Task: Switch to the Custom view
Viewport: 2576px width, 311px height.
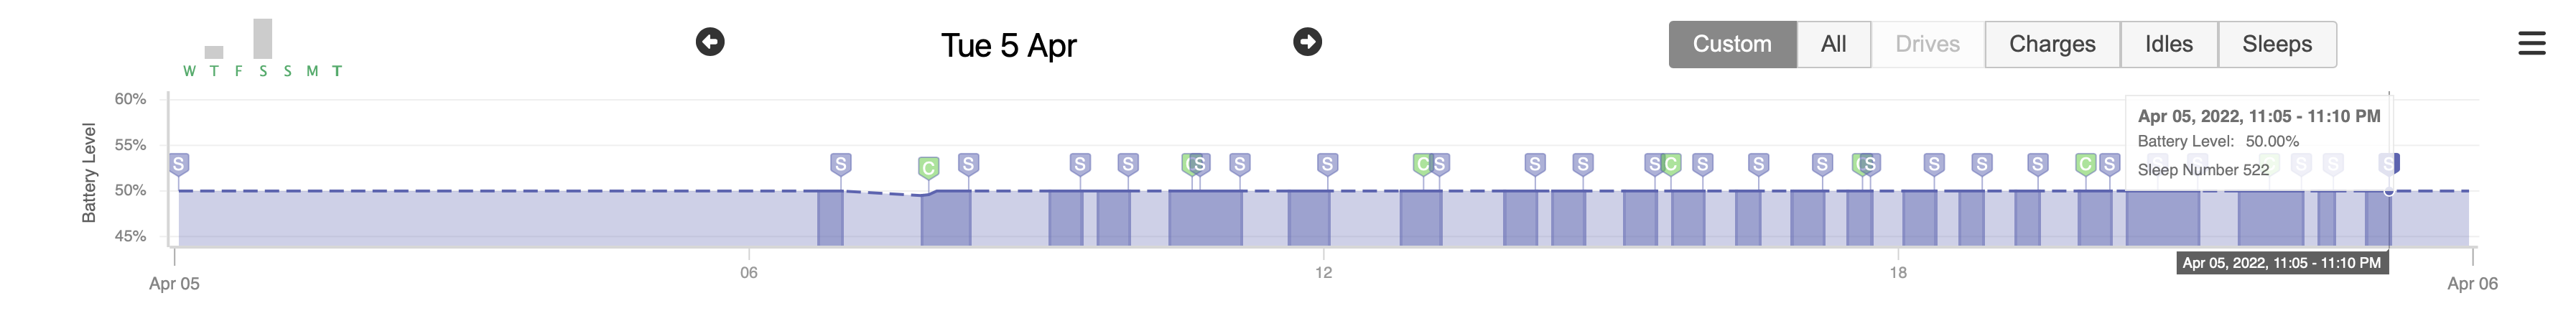Action: [x=1732, y=44]
